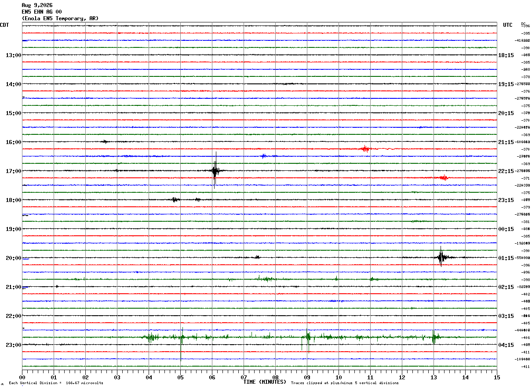Select the 16:00 CDT time label
This screenshot has width=532, height=389.
click(14, 142)
